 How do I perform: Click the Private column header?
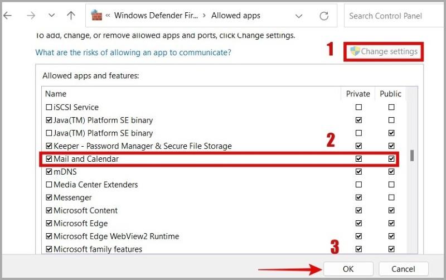(x=358, y=94)
